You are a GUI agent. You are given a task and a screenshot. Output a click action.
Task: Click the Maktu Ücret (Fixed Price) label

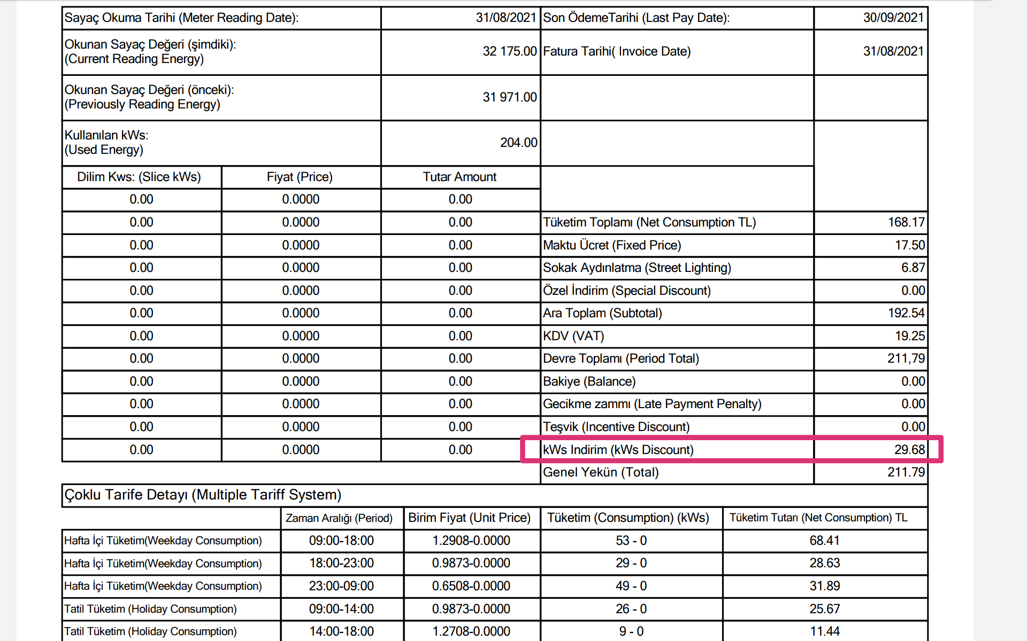612,245
